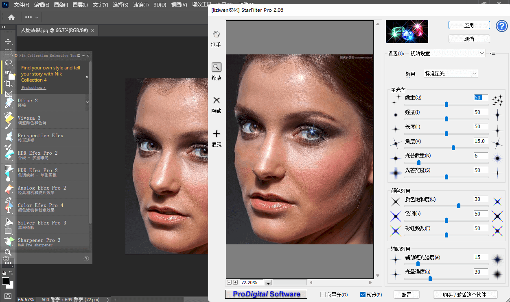Click the 显现 (reveal) plus icon
Viewport: 510px width, 302px height.
[x=216, y=133]
